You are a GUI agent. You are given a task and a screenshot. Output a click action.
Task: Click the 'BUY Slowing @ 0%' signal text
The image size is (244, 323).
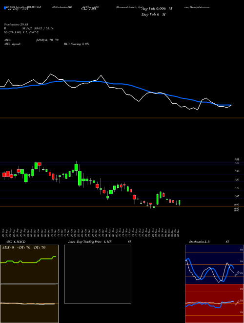(77, 44)
